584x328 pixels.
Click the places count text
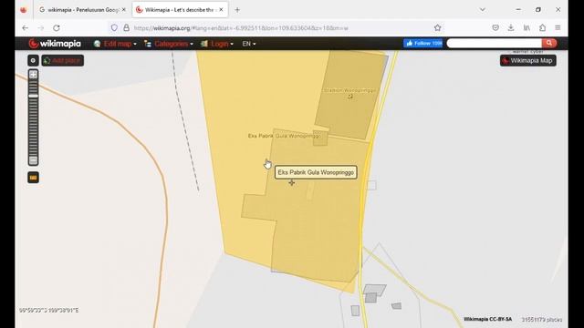(541, 320)
